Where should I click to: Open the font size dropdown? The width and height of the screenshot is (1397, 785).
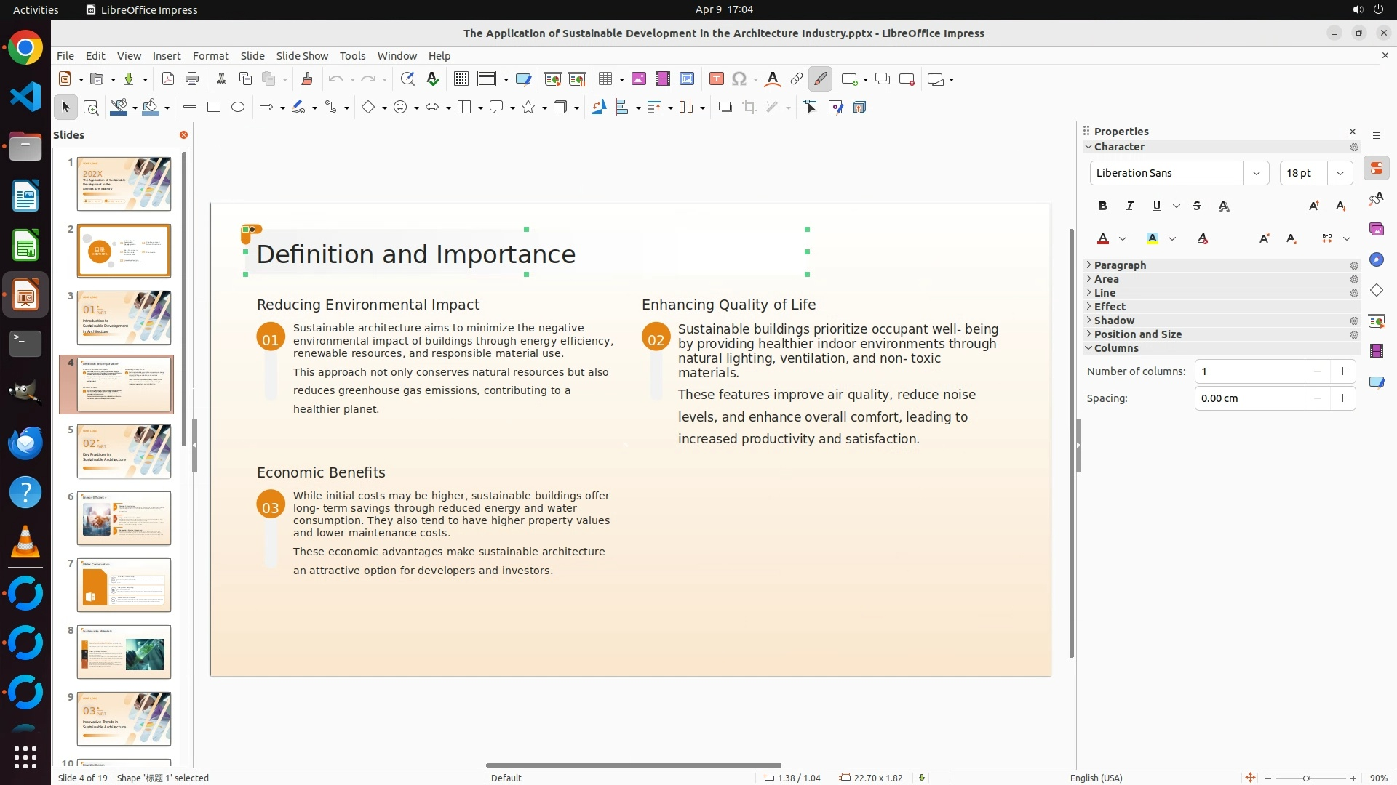[1340, 173]
